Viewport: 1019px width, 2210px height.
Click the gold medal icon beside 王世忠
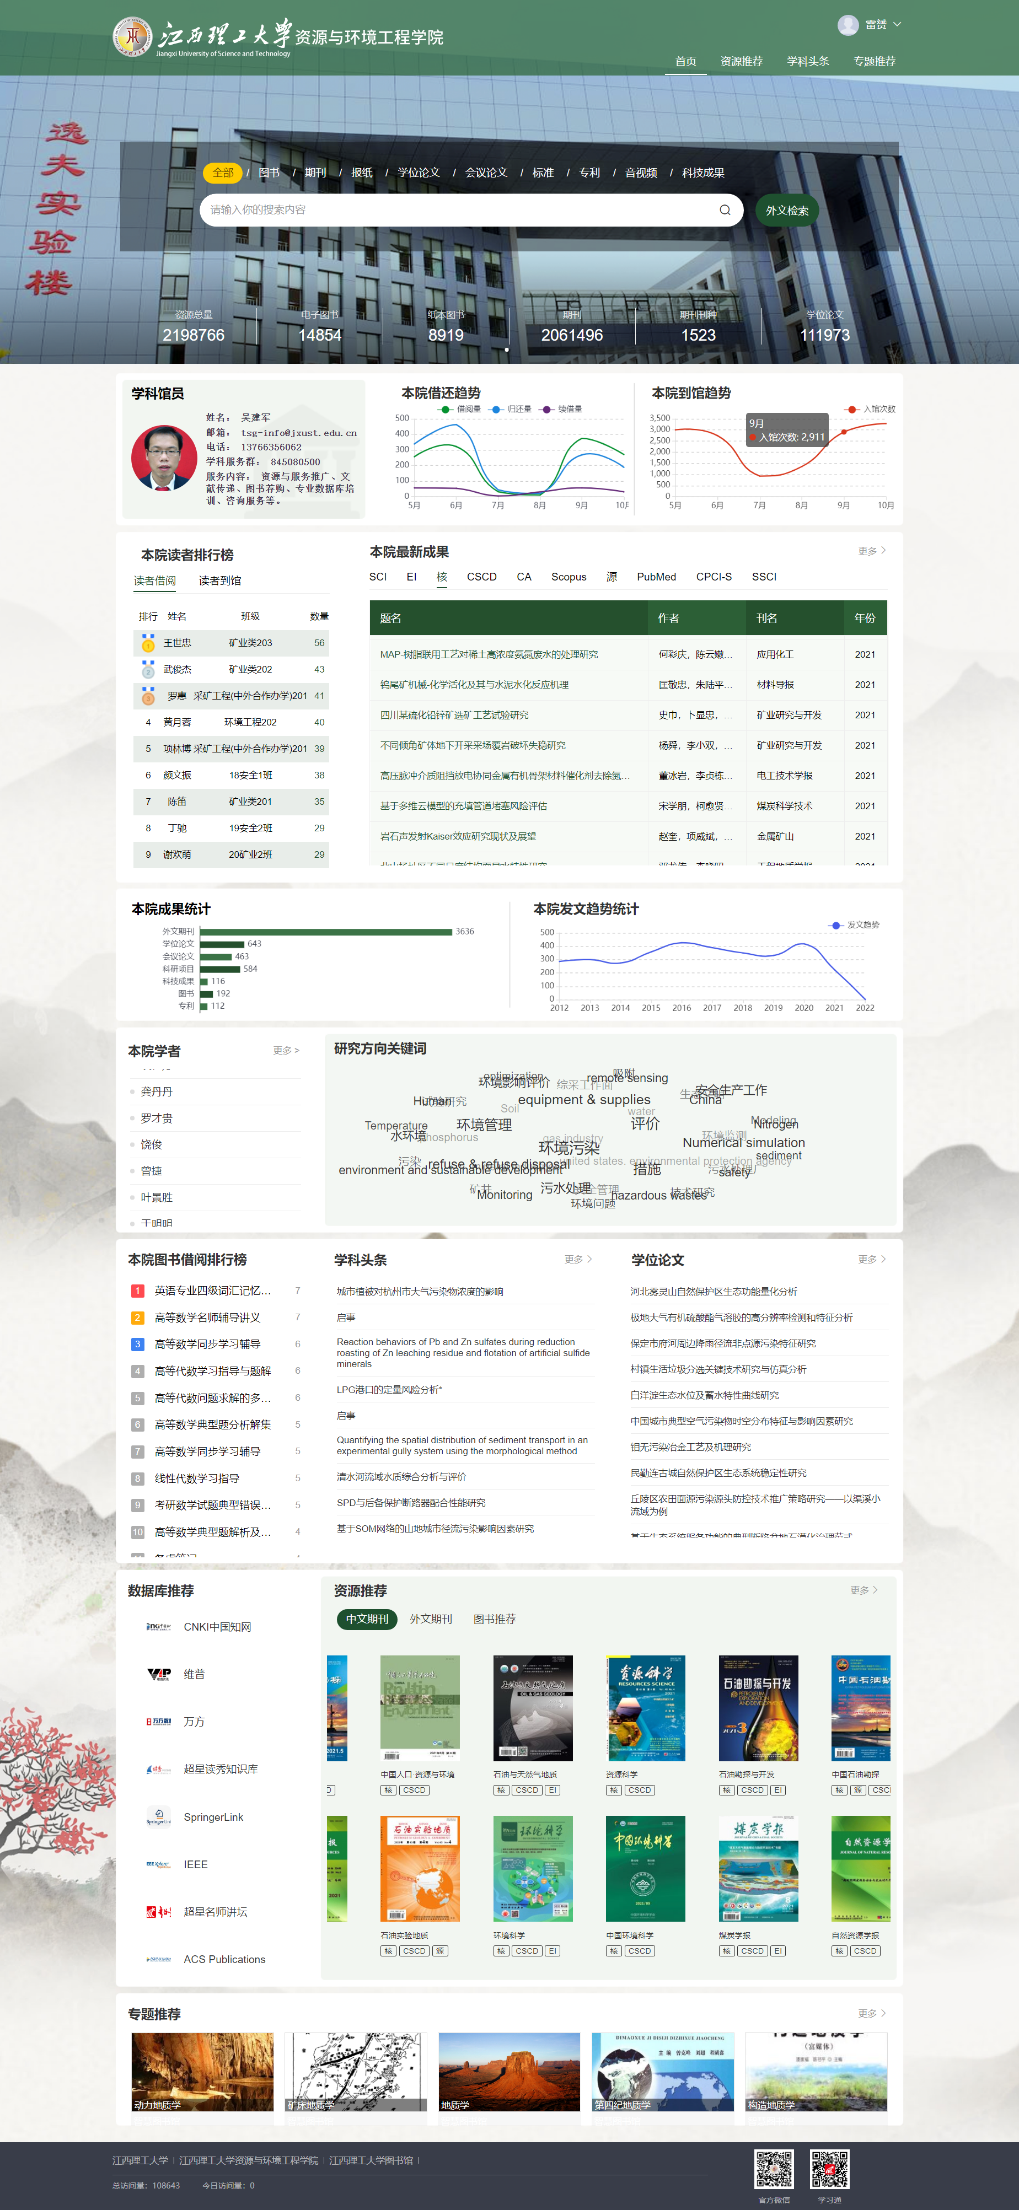tap(148, 643)
